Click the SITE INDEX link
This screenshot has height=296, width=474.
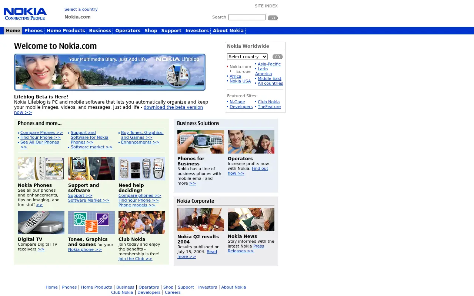266,6
